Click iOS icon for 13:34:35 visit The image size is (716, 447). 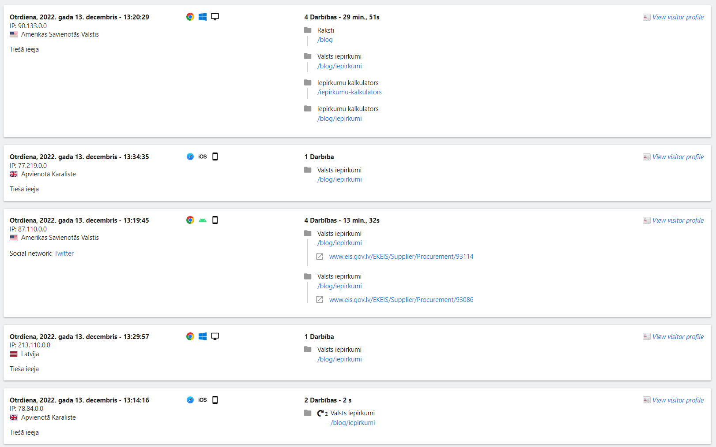pos(203,156)
